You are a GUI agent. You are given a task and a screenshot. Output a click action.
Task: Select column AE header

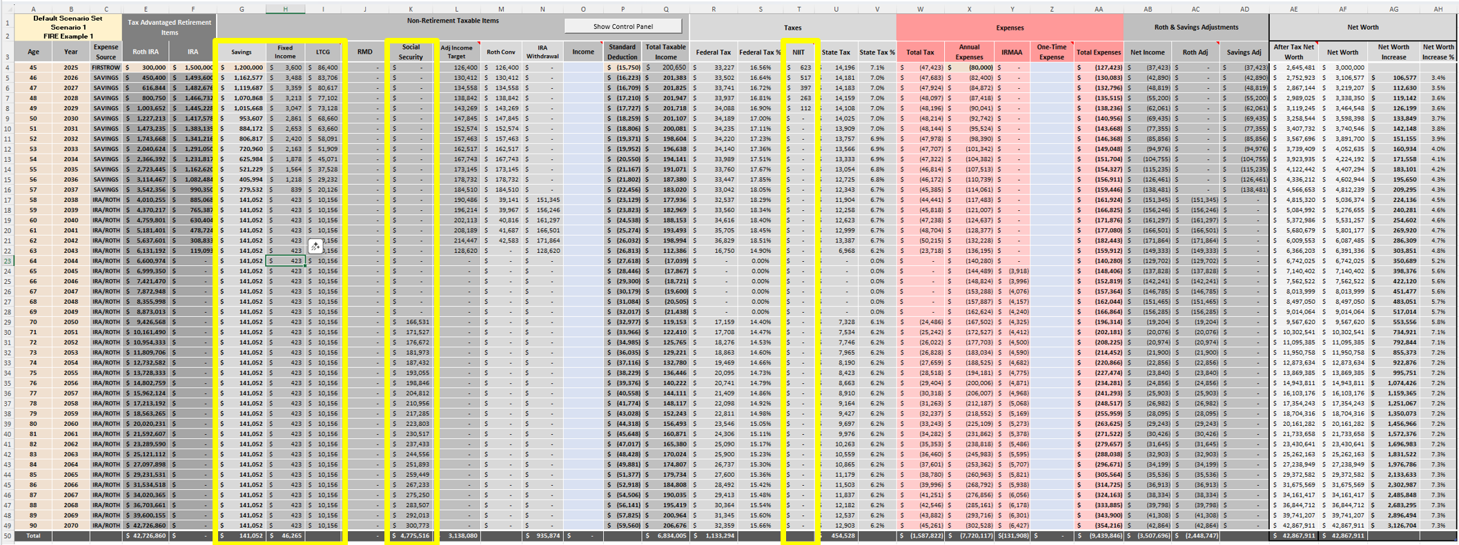pyautogui.click(x=1293, y=9)
